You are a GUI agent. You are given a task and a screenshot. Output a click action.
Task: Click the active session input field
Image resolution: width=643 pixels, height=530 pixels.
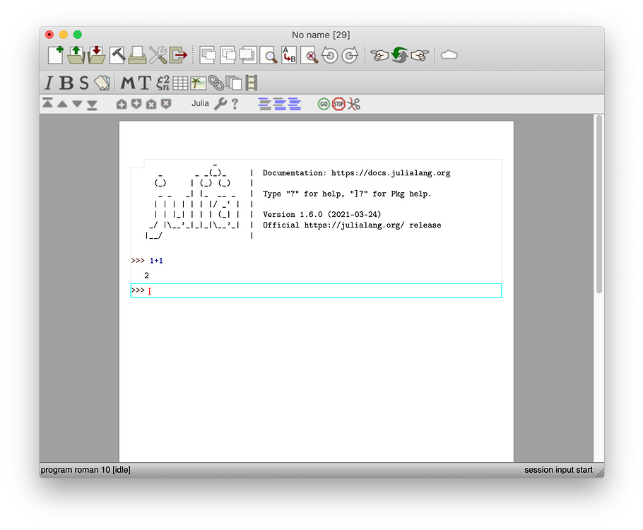[x=316, y=291]
